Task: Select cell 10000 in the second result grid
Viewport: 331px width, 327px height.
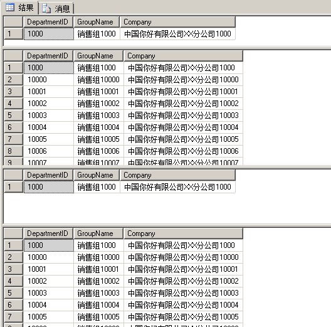Action: pos(48,80)
